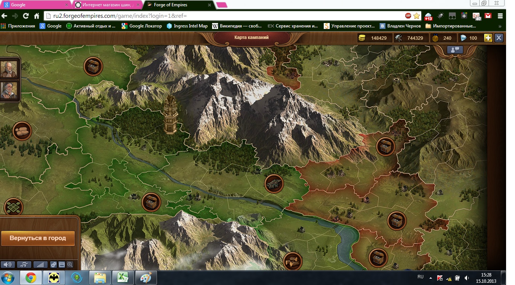Image resolution: width=515 pixels, height=285 pixels.
Task: Click Вернуться в город button
Action: point(38,238)
